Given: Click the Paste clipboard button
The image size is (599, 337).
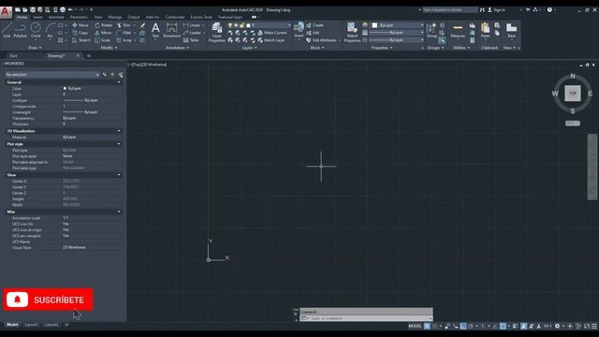Looking at the screenshot, I should click(485, 30).
